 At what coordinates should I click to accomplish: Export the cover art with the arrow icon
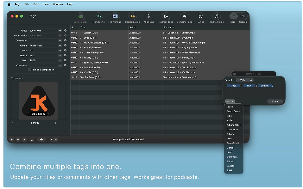coord(64,123)
